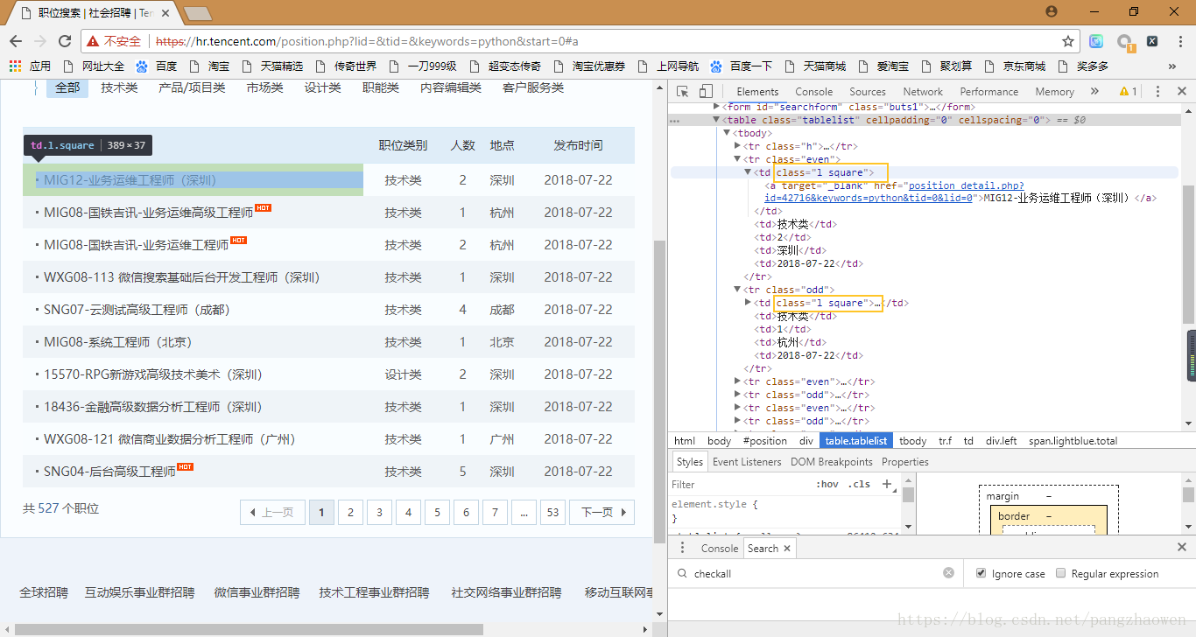1196x637 pixels.
Task: Select the 技术类 category tab on the page
Action: 119,87
